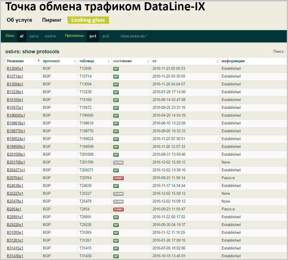
Task: Switch to the ipv6 protocol filter
Action: [106, 36]
